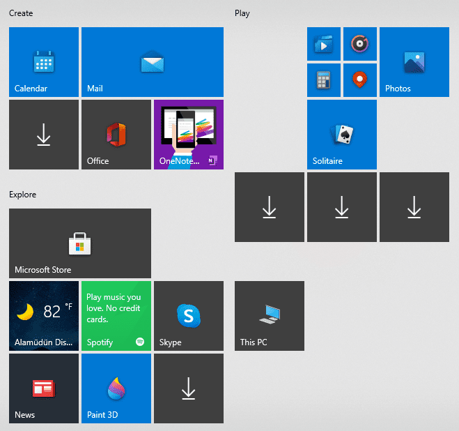Screen dimensions: 459x431
Task: Open the This PC tile
Action: pos(270,316)
